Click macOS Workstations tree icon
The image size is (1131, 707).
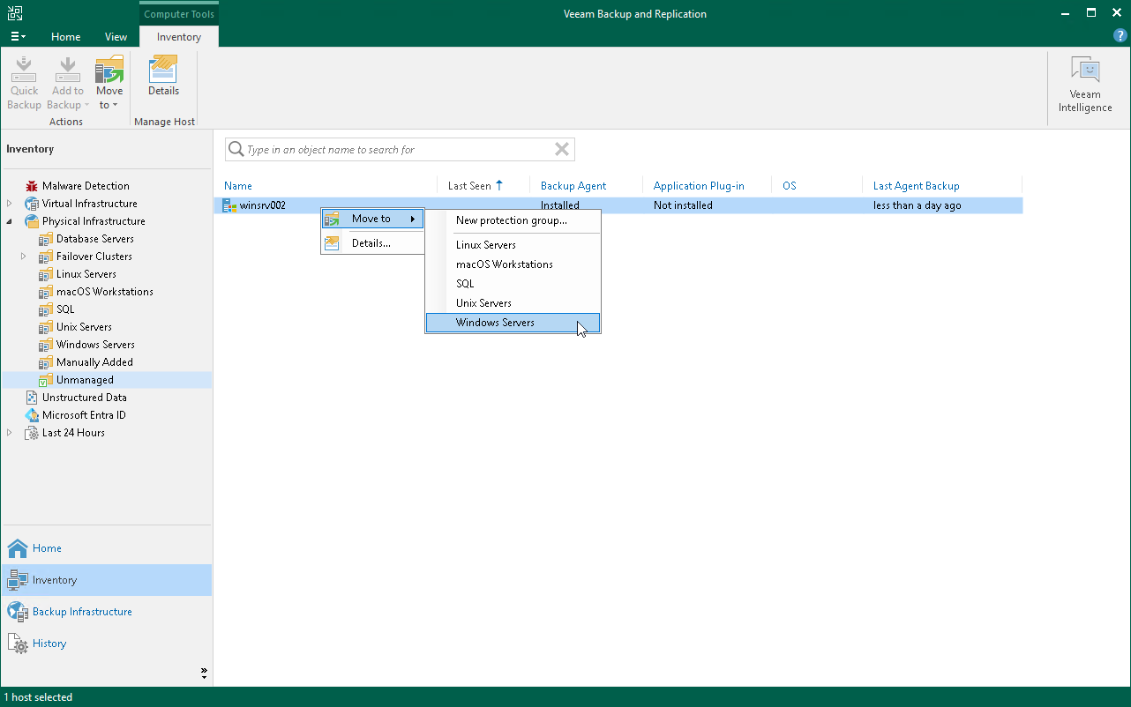click(46, 292)
